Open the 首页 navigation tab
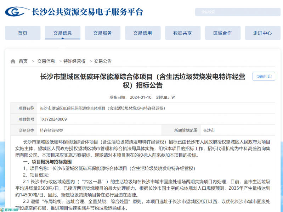This screenshot has width=283, height=212. point(23,33)
